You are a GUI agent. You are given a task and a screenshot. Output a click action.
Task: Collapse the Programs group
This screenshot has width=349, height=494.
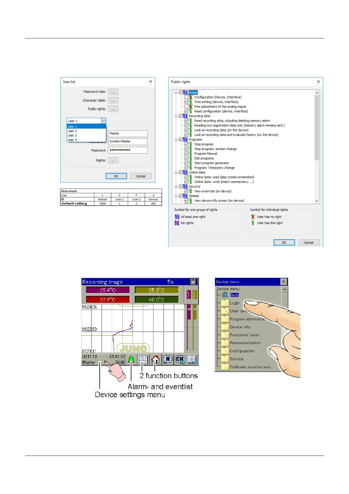pos(176,139)
